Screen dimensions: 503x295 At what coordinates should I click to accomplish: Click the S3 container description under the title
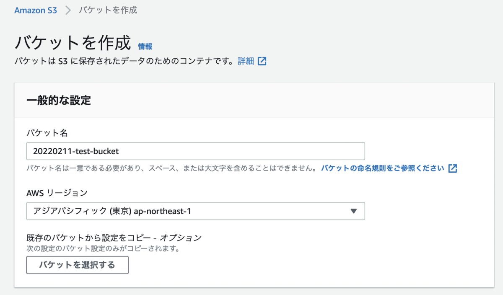click(x=123, y=61)
